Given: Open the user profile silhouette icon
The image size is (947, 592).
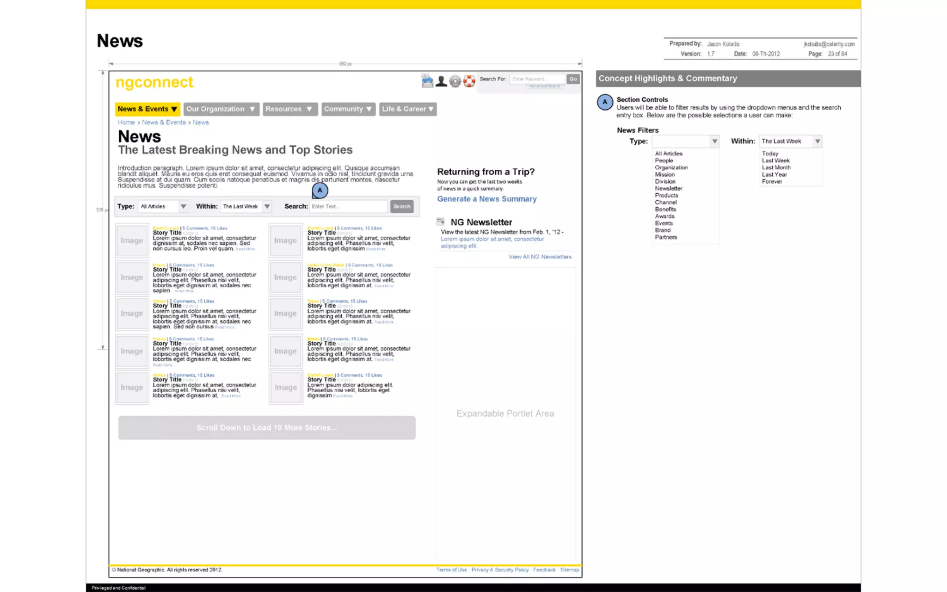Looking at the screenshot, I should point(441,81).
